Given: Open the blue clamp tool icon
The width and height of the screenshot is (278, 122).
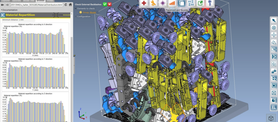Looking at the screenshot, I should click(x=210, y=3).
